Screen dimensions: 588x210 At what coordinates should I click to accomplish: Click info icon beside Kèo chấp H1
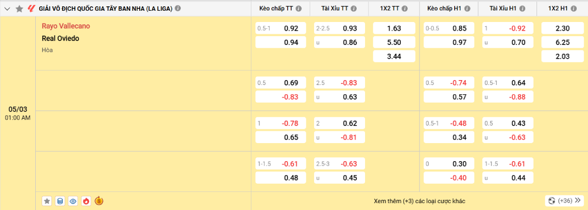[467, 9]
